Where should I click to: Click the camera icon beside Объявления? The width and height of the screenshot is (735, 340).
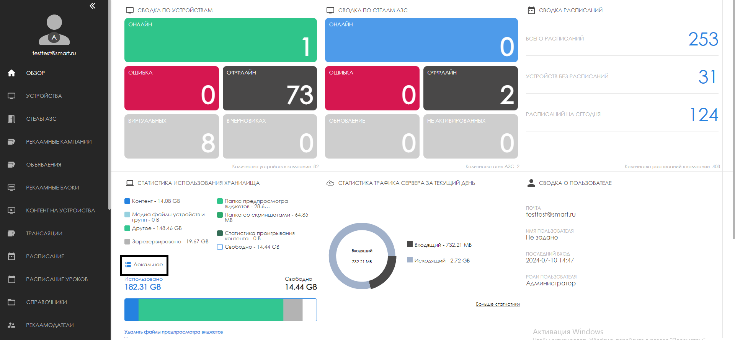11,165
